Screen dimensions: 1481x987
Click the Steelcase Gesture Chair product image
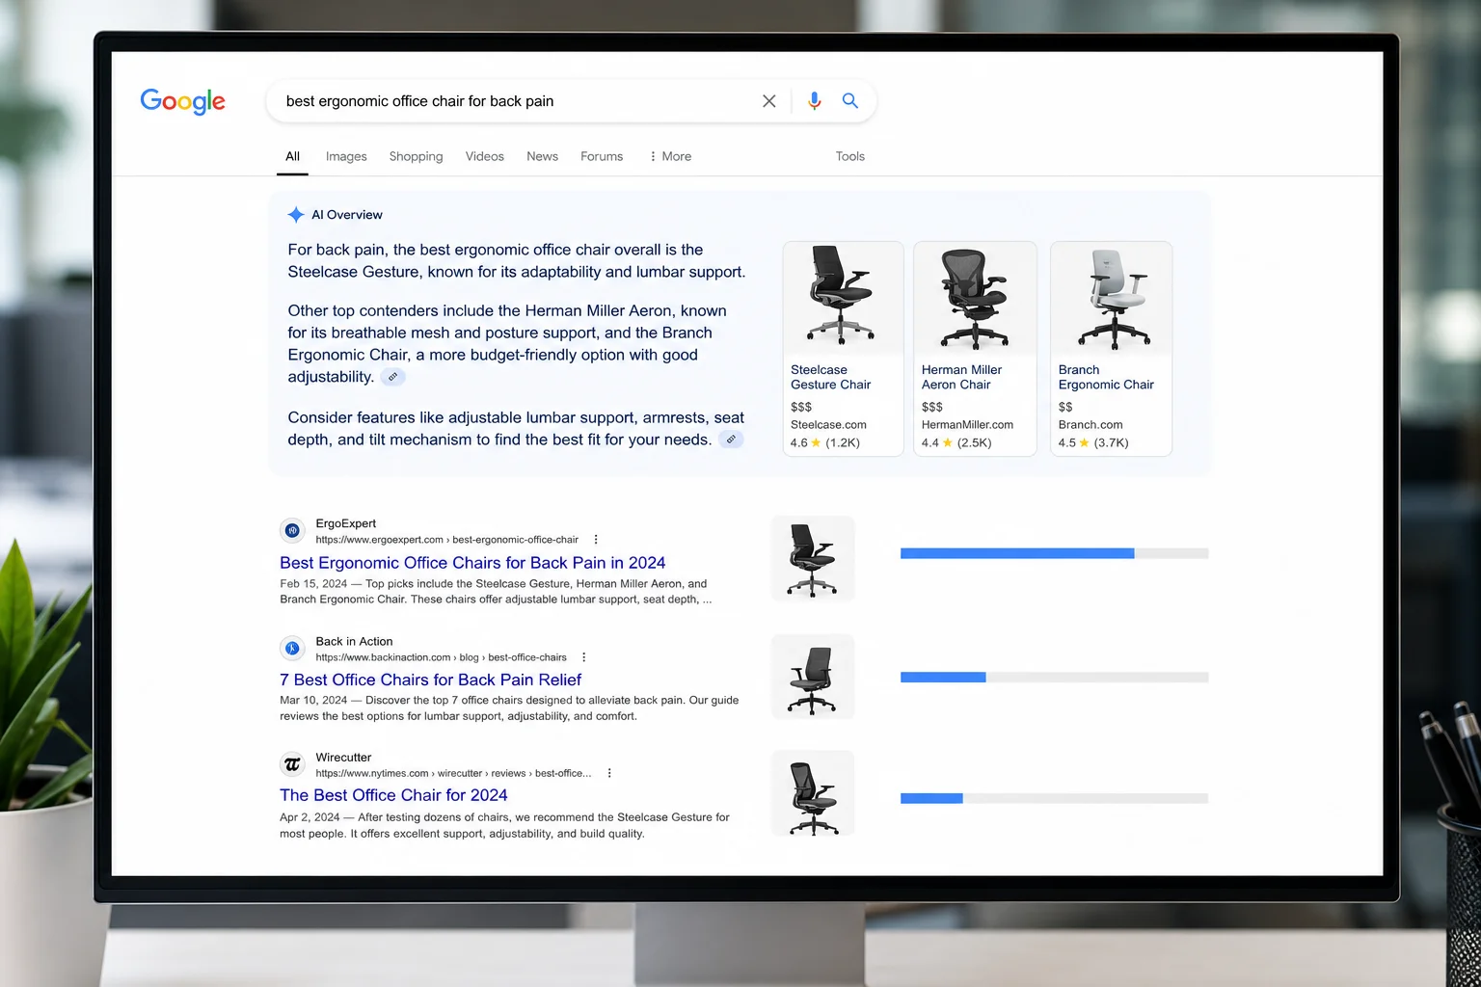pos(843,297)
